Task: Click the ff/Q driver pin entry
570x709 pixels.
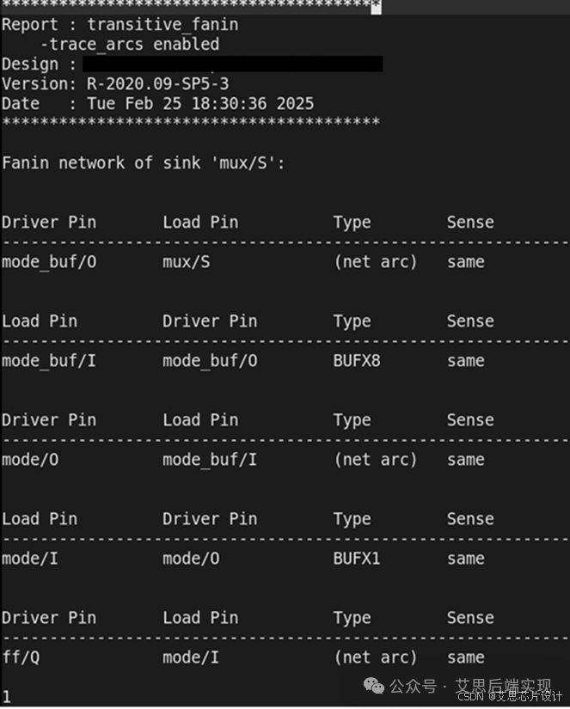Action: [20, 657]
